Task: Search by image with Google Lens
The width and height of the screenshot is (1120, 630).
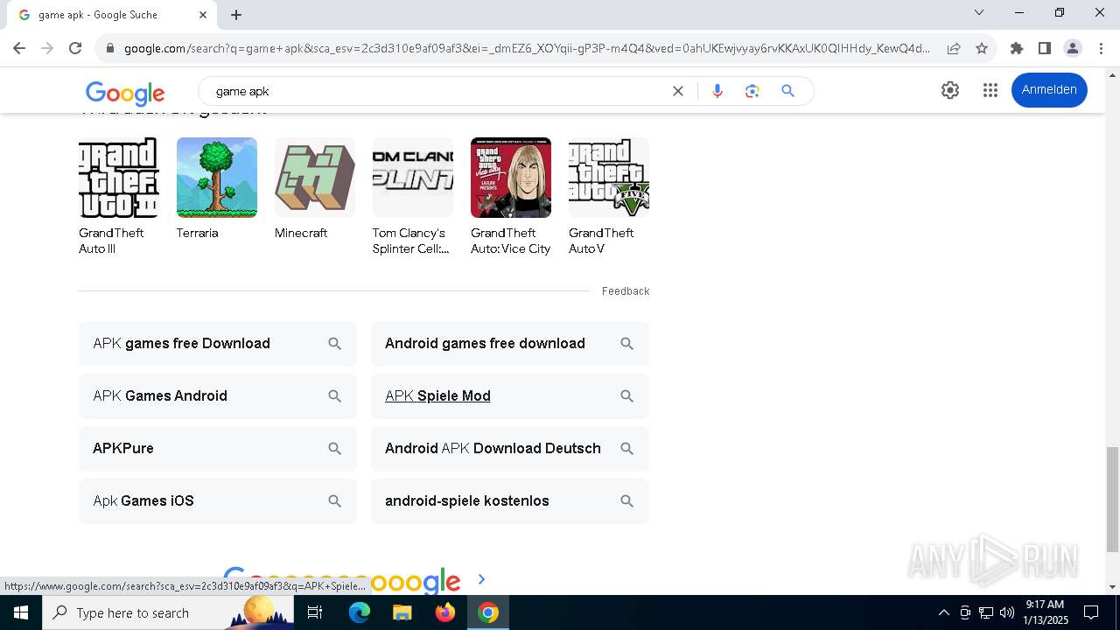Action: [x=752, y=91]
